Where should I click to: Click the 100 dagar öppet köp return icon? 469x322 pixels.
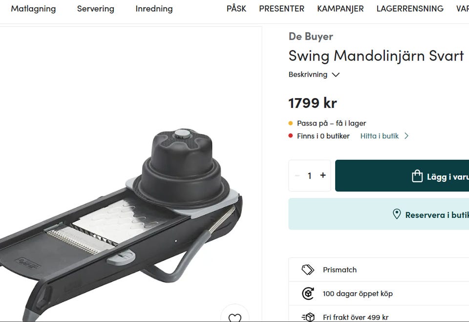(308, 294)
